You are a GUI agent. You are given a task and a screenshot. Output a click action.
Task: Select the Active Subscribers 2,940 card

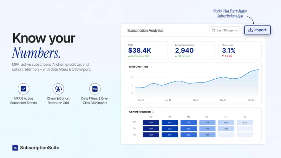(x=193, y=50)
